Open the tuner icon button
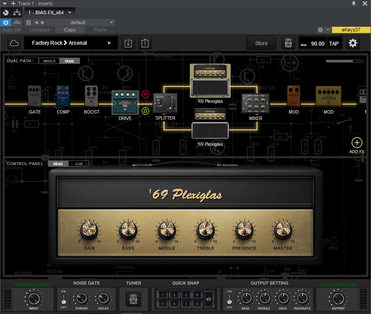The image size is (371, 314). (133, 299)
